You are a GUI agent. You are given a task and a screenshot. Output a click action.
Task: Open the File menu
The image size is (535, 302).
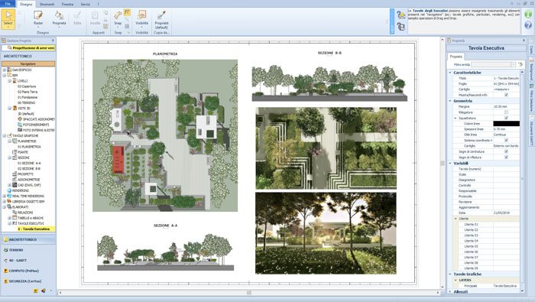coord(8,4)
